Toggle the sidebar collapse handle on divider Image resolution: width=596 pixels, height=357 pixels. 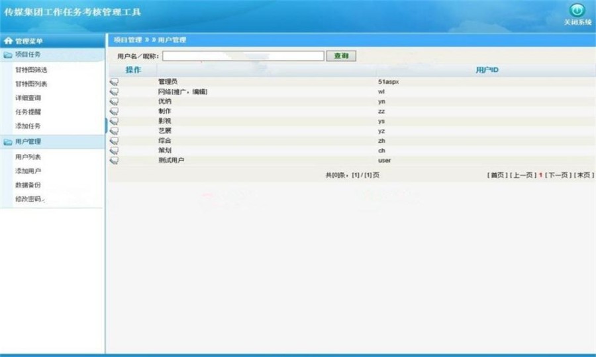106,126
